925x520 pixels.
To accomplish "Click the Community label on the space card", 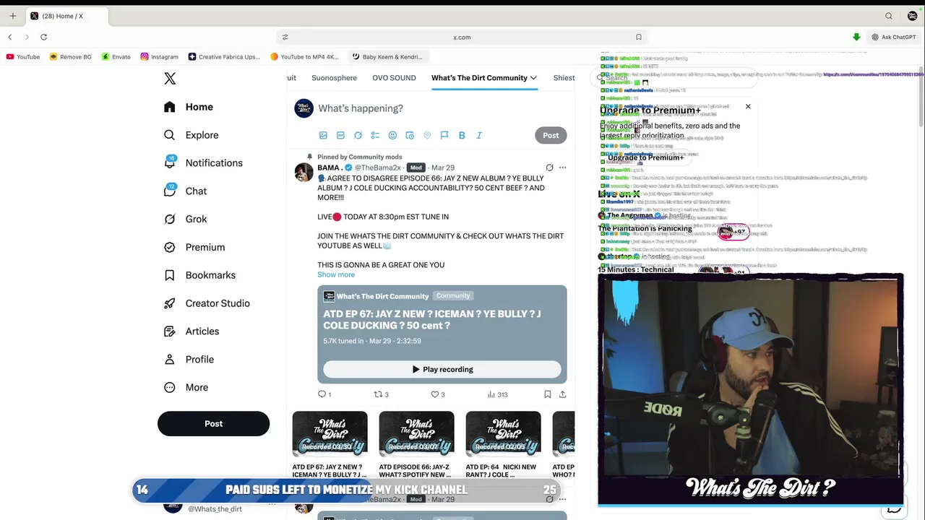I will pos(453,295).
